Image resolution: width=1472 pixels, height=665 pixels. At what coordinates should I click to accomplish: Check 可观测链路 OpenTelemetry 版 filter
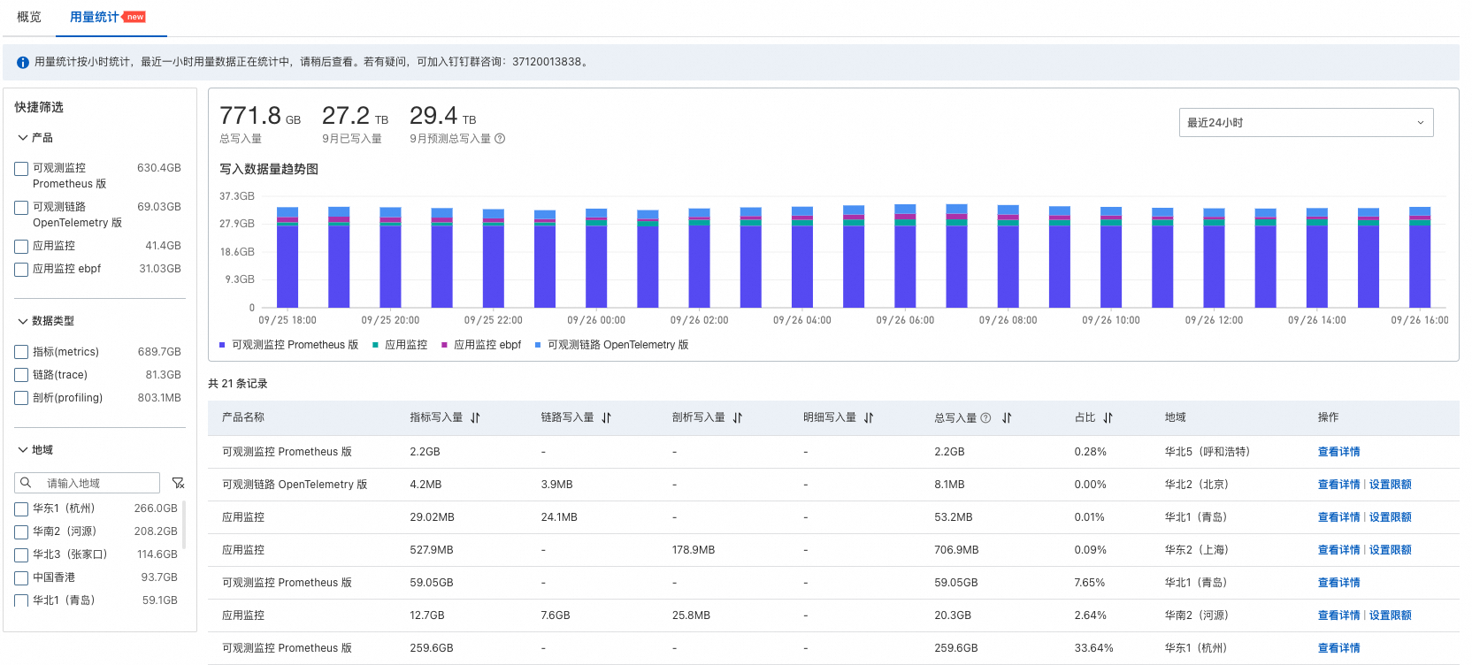coord(21,208)
